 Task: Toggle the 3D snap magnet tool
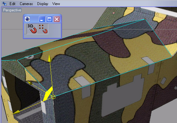[x=32, y=29]
